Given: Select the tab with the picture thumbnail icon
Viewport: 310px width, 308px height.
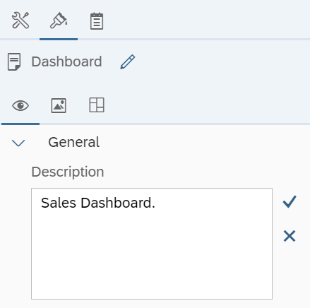Looking at the screenshot, I should pyautogui.click(x=59, y=105).
